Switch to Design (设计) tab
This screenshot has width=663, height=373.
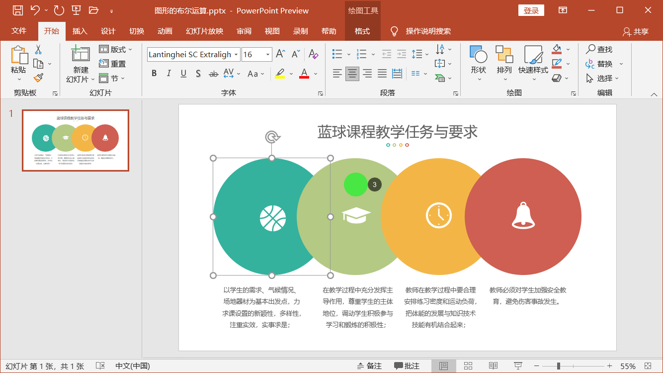click(108, 31)
